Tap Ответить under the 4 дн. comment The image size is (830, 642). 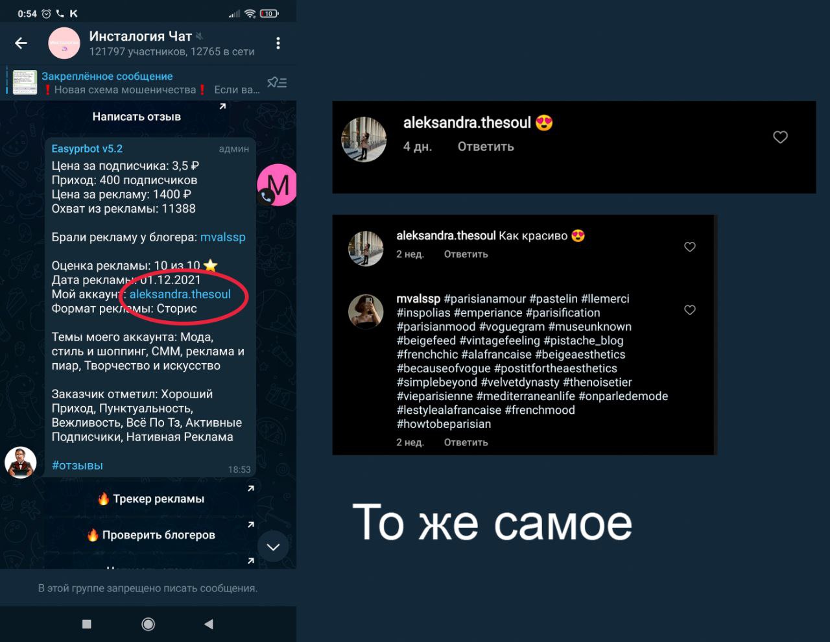pyautogui.click(x=486, y=147)
